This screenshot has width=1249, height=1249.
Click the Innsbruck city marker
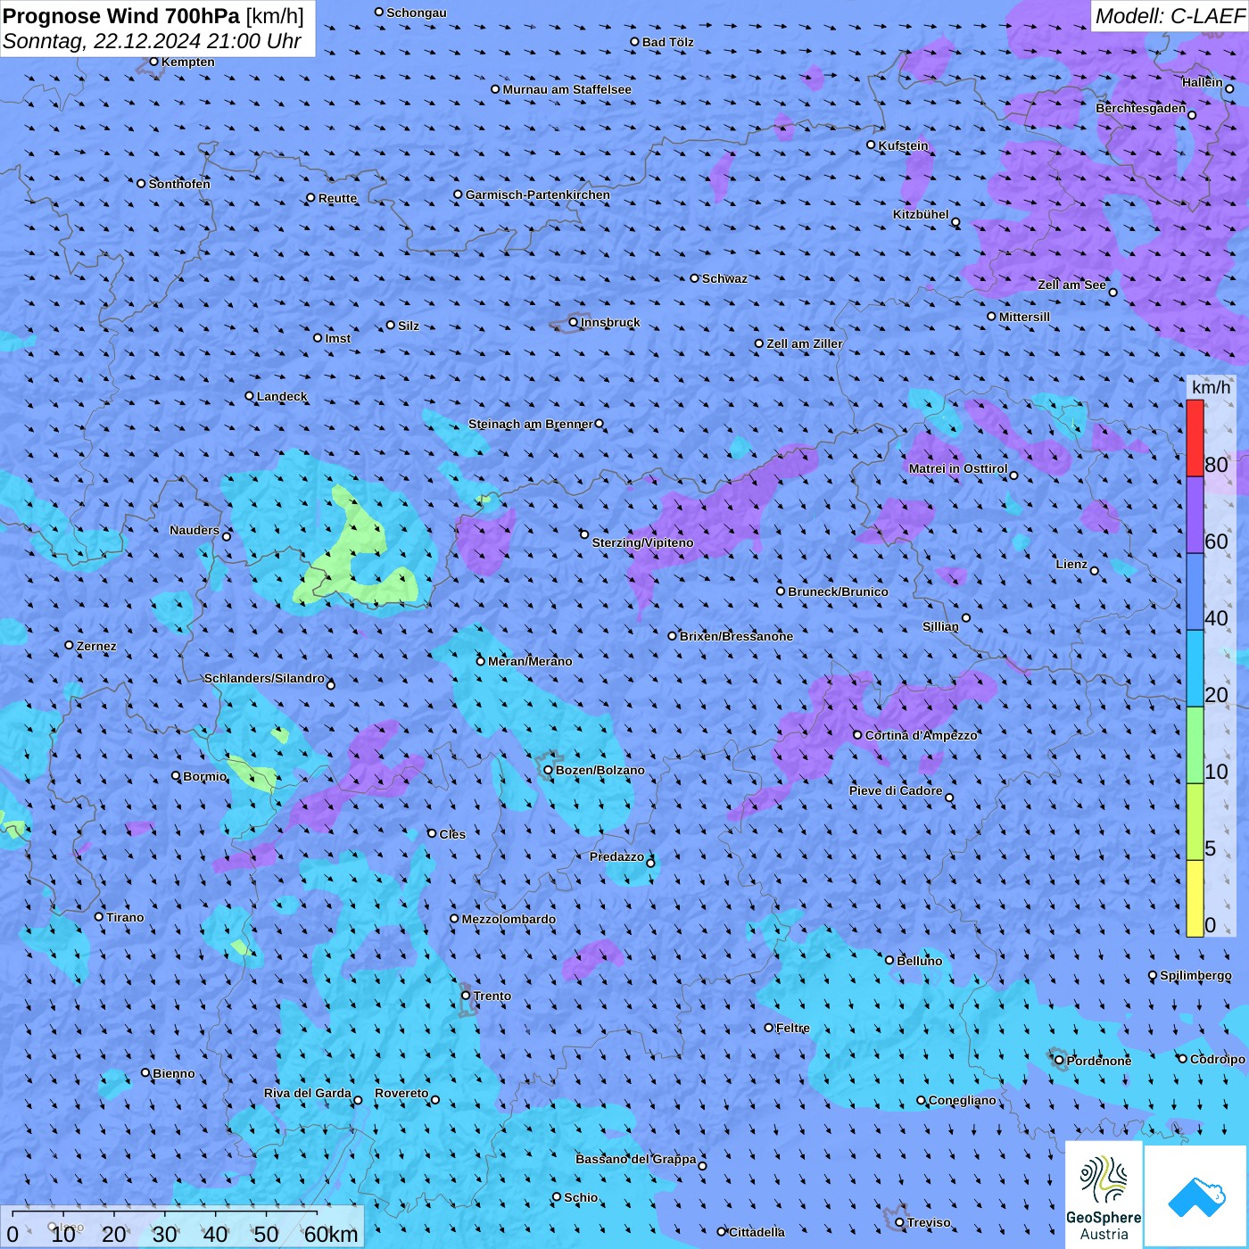[574, 322]
